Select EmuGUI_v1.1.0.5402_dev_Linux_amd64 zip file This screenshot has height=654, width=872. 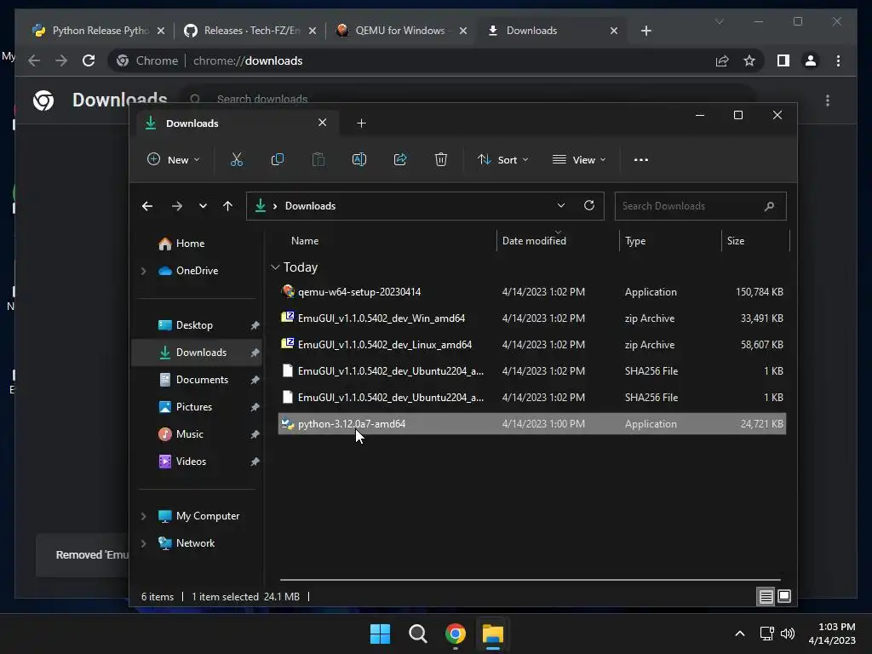[x=531, y=345]
